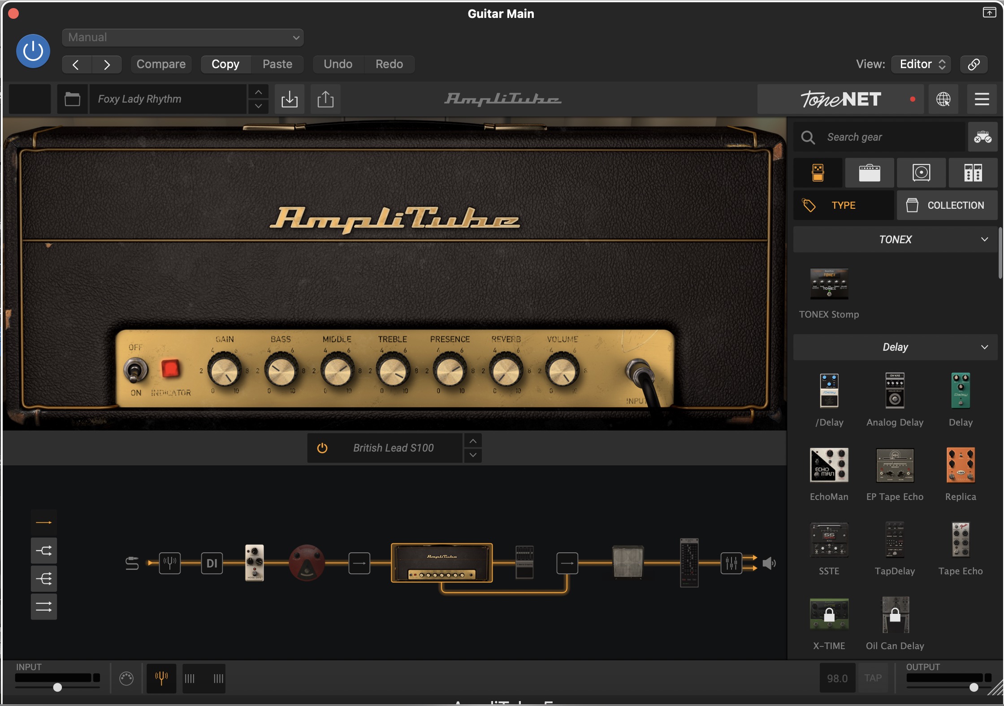Viewport: 1004px width, 706px height.
Task: Open the Manual preset dropdown
Action: click(x=182, y=38)
